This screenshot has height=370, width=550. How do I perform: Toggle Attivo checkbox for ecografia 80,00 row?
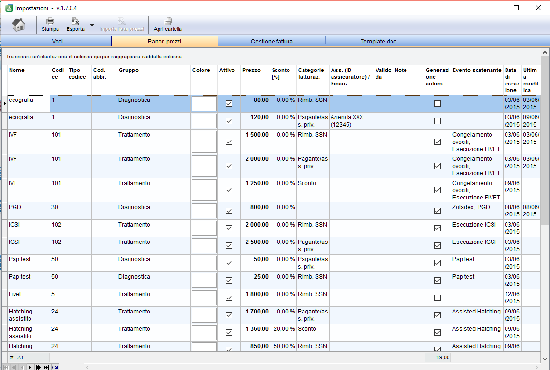pos(229,103)
